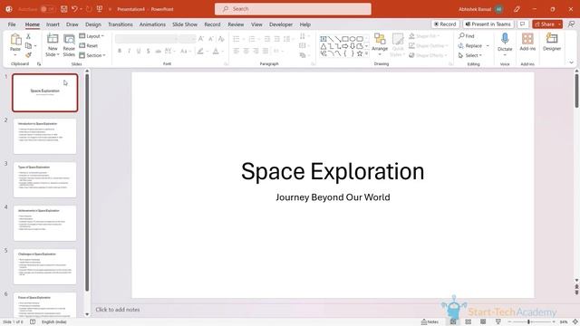Click the zoom slider handle
This screenshot has height=326, width=580.
pos(528,322)
